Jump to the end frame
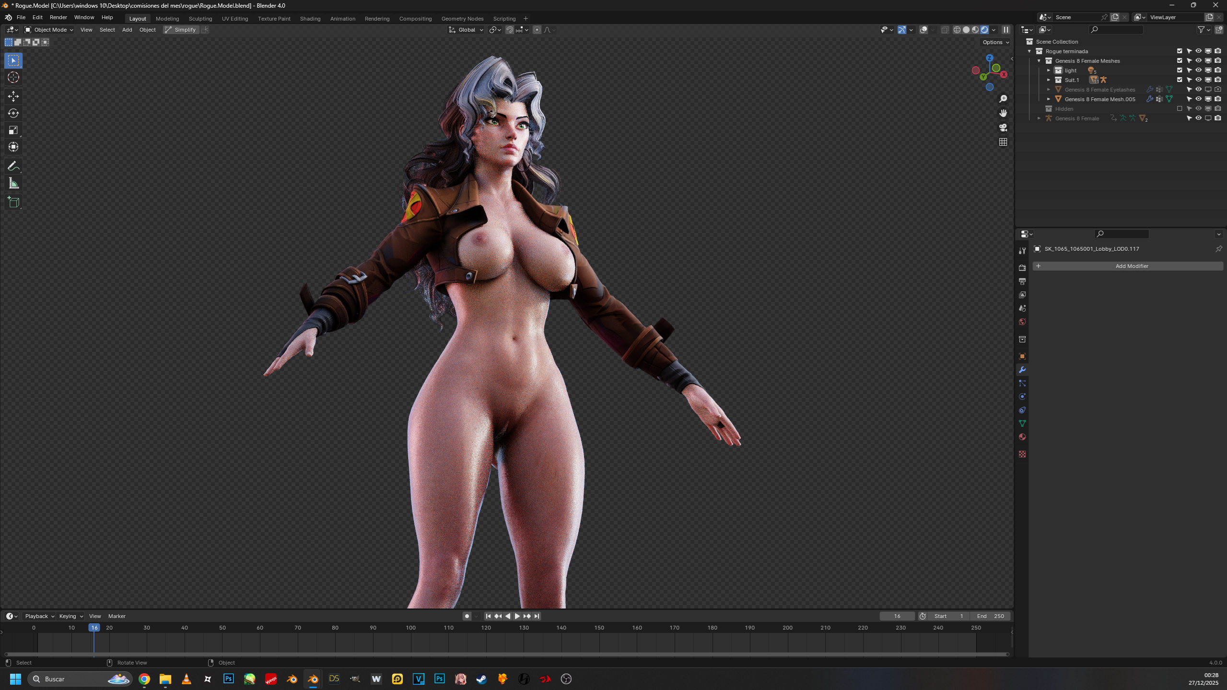 [537, 616]
